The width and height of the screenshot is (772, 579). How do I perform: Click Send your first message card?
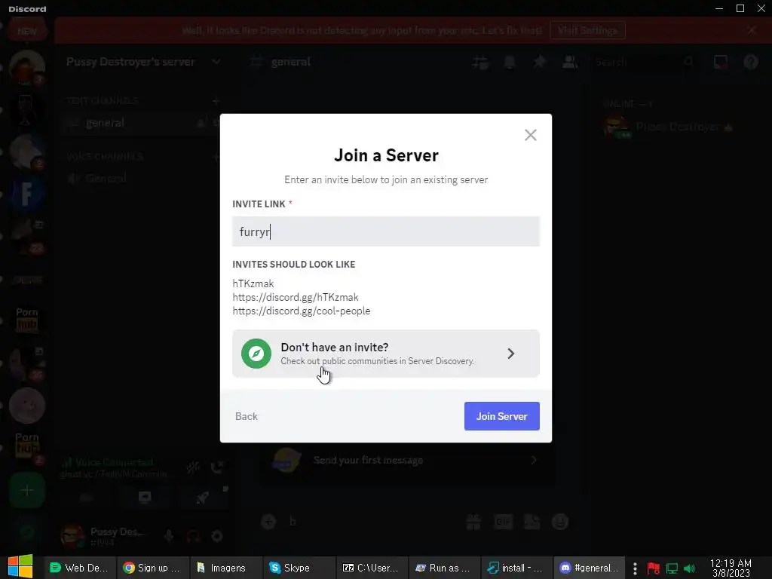click(405, 461)
